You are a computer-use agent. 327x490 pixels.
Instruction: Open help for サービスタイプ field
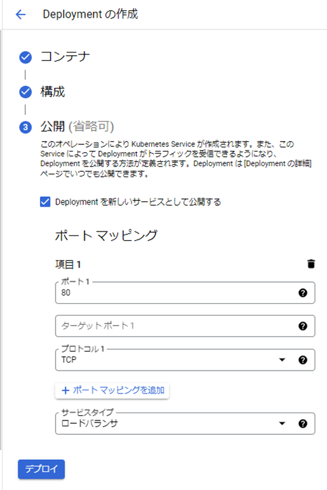303,424
